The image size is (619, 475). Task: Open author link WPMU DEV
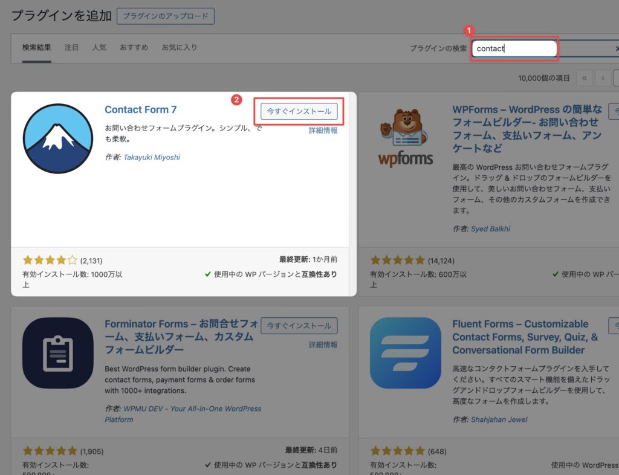tap(183, 414)
